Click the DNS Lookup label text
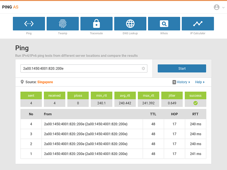Viewport: 227px width, 170px height. (x=130, y=33)
